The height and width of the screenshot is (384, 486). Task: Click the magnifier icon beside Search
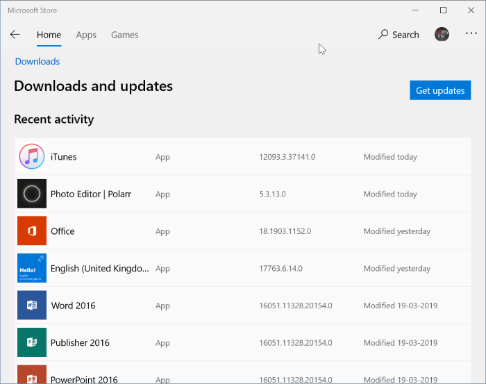(383, 34)
